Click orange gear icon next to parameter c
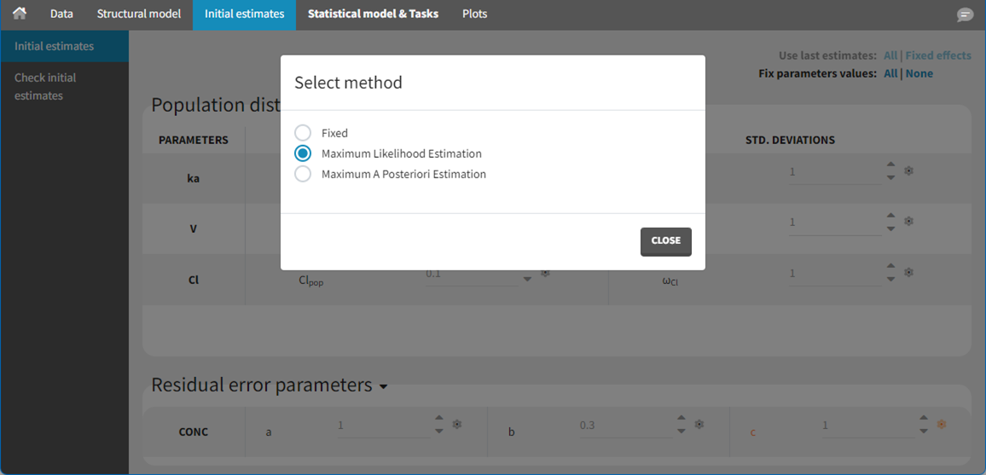Screen dimensions: 986x475 click(942, 424)
